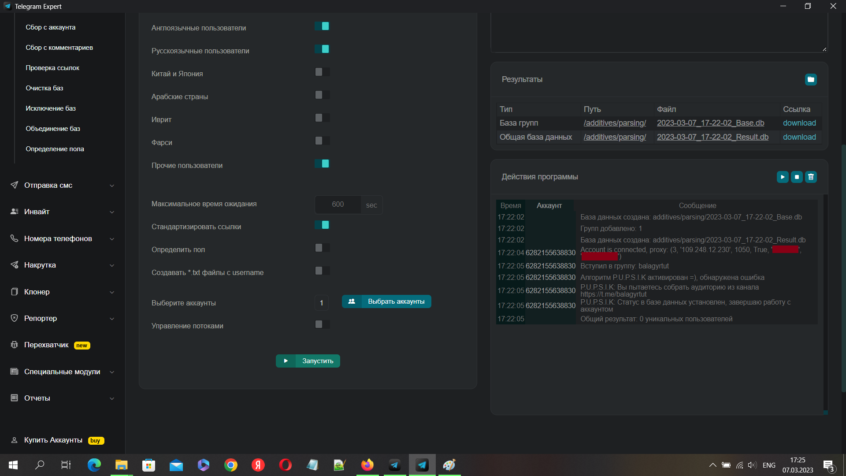The height and width of the screenshot is (476, 846).
Task: Expand Отчеты chevron
Action: click(x=112, y=398)
